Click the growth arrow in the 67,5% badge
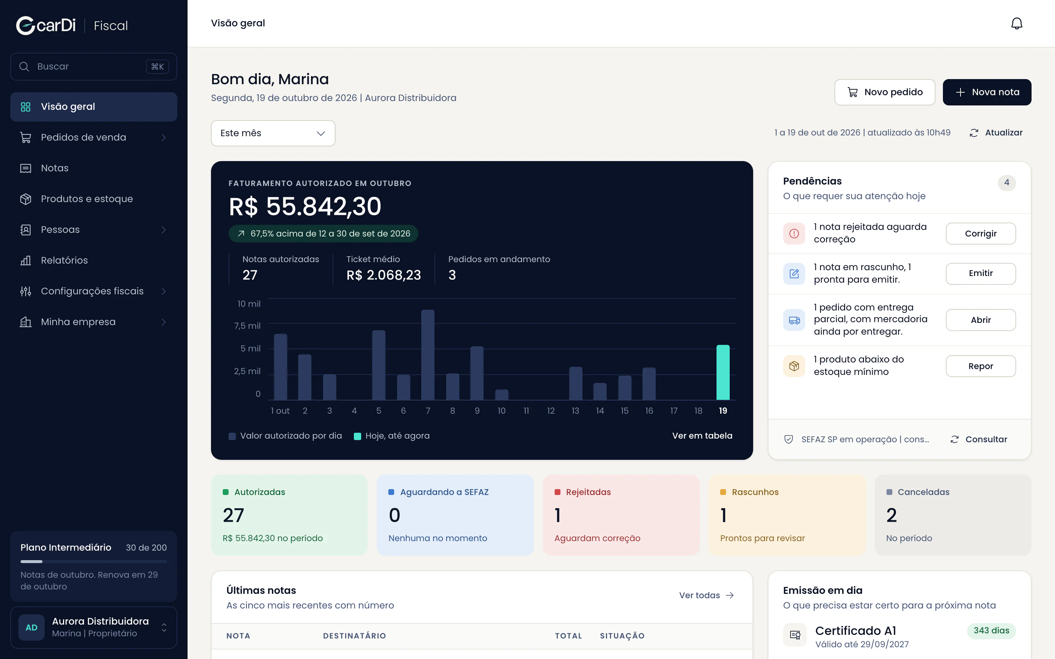1055x659 pixels. click(241, 234)
